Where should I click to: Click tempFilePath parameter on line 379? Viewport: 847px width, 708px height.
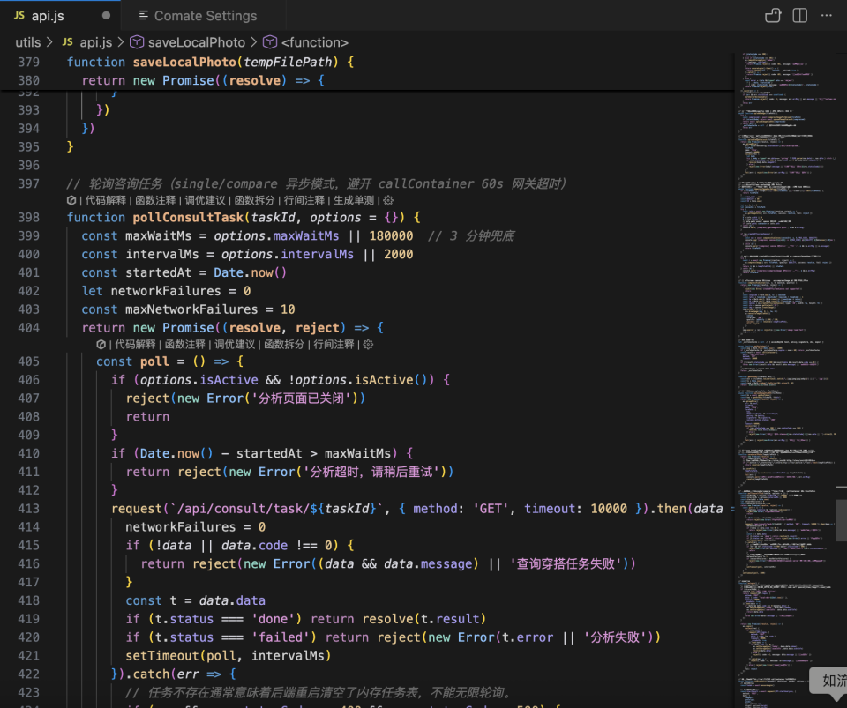288,62
